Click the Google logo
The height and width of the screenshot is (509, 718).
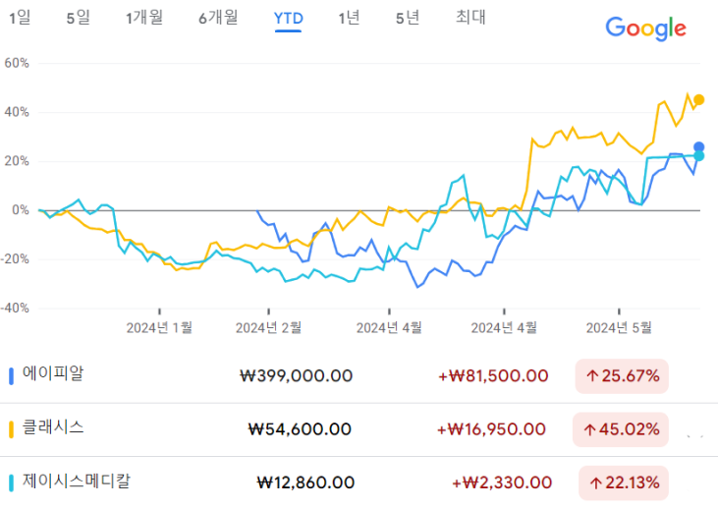[645, 28]
